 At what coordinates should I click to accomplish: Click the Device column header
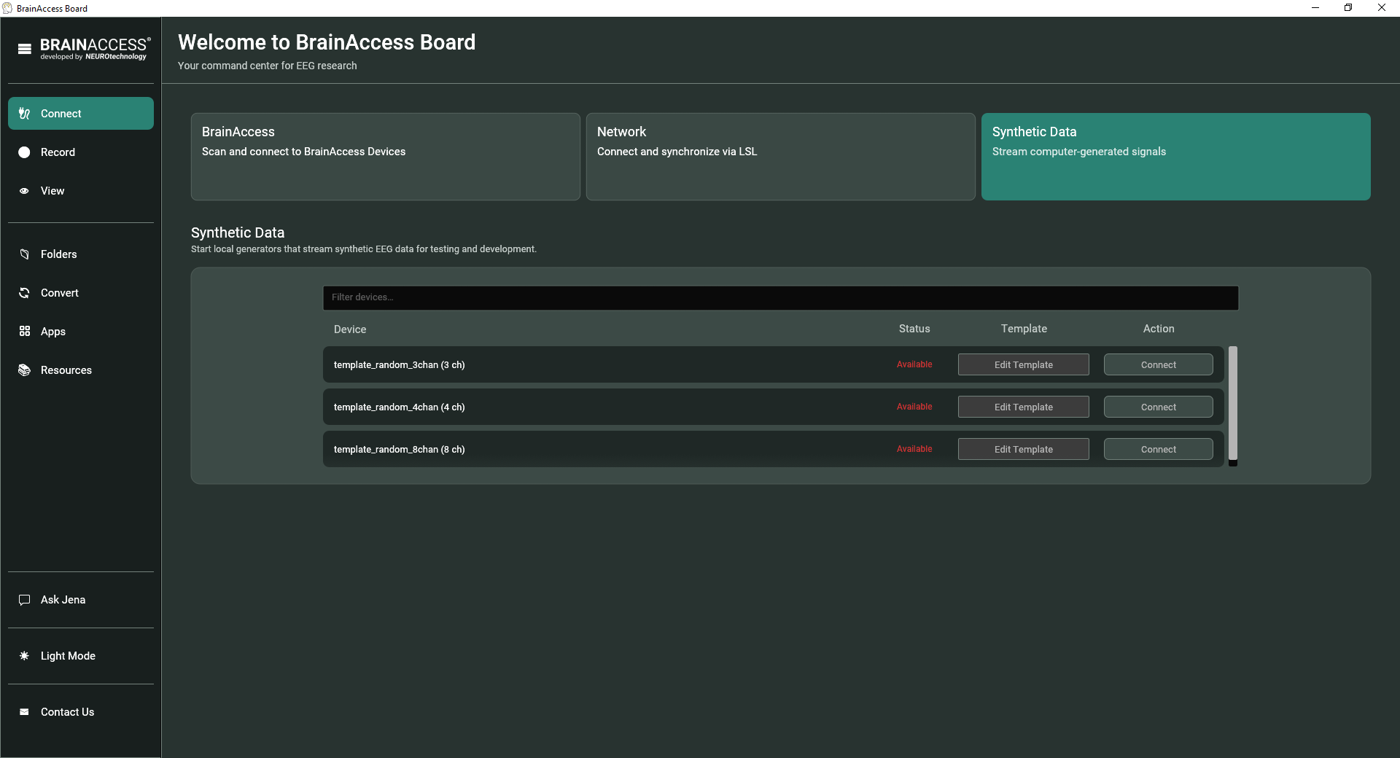tap(350, 329)
